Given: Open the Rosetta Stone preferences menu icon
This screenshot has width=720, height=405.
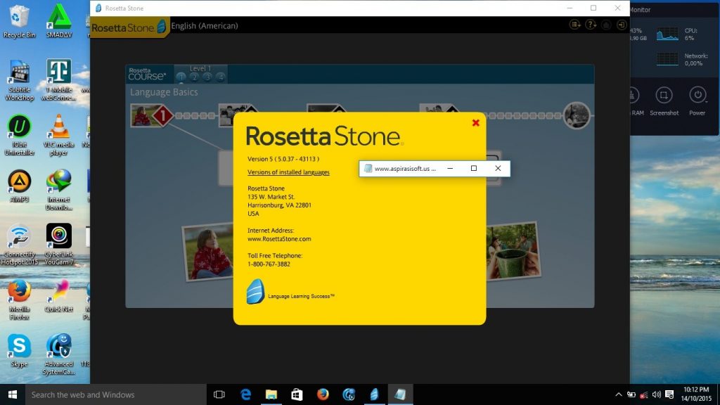Looking at the screenshot, I should point(575,25).
